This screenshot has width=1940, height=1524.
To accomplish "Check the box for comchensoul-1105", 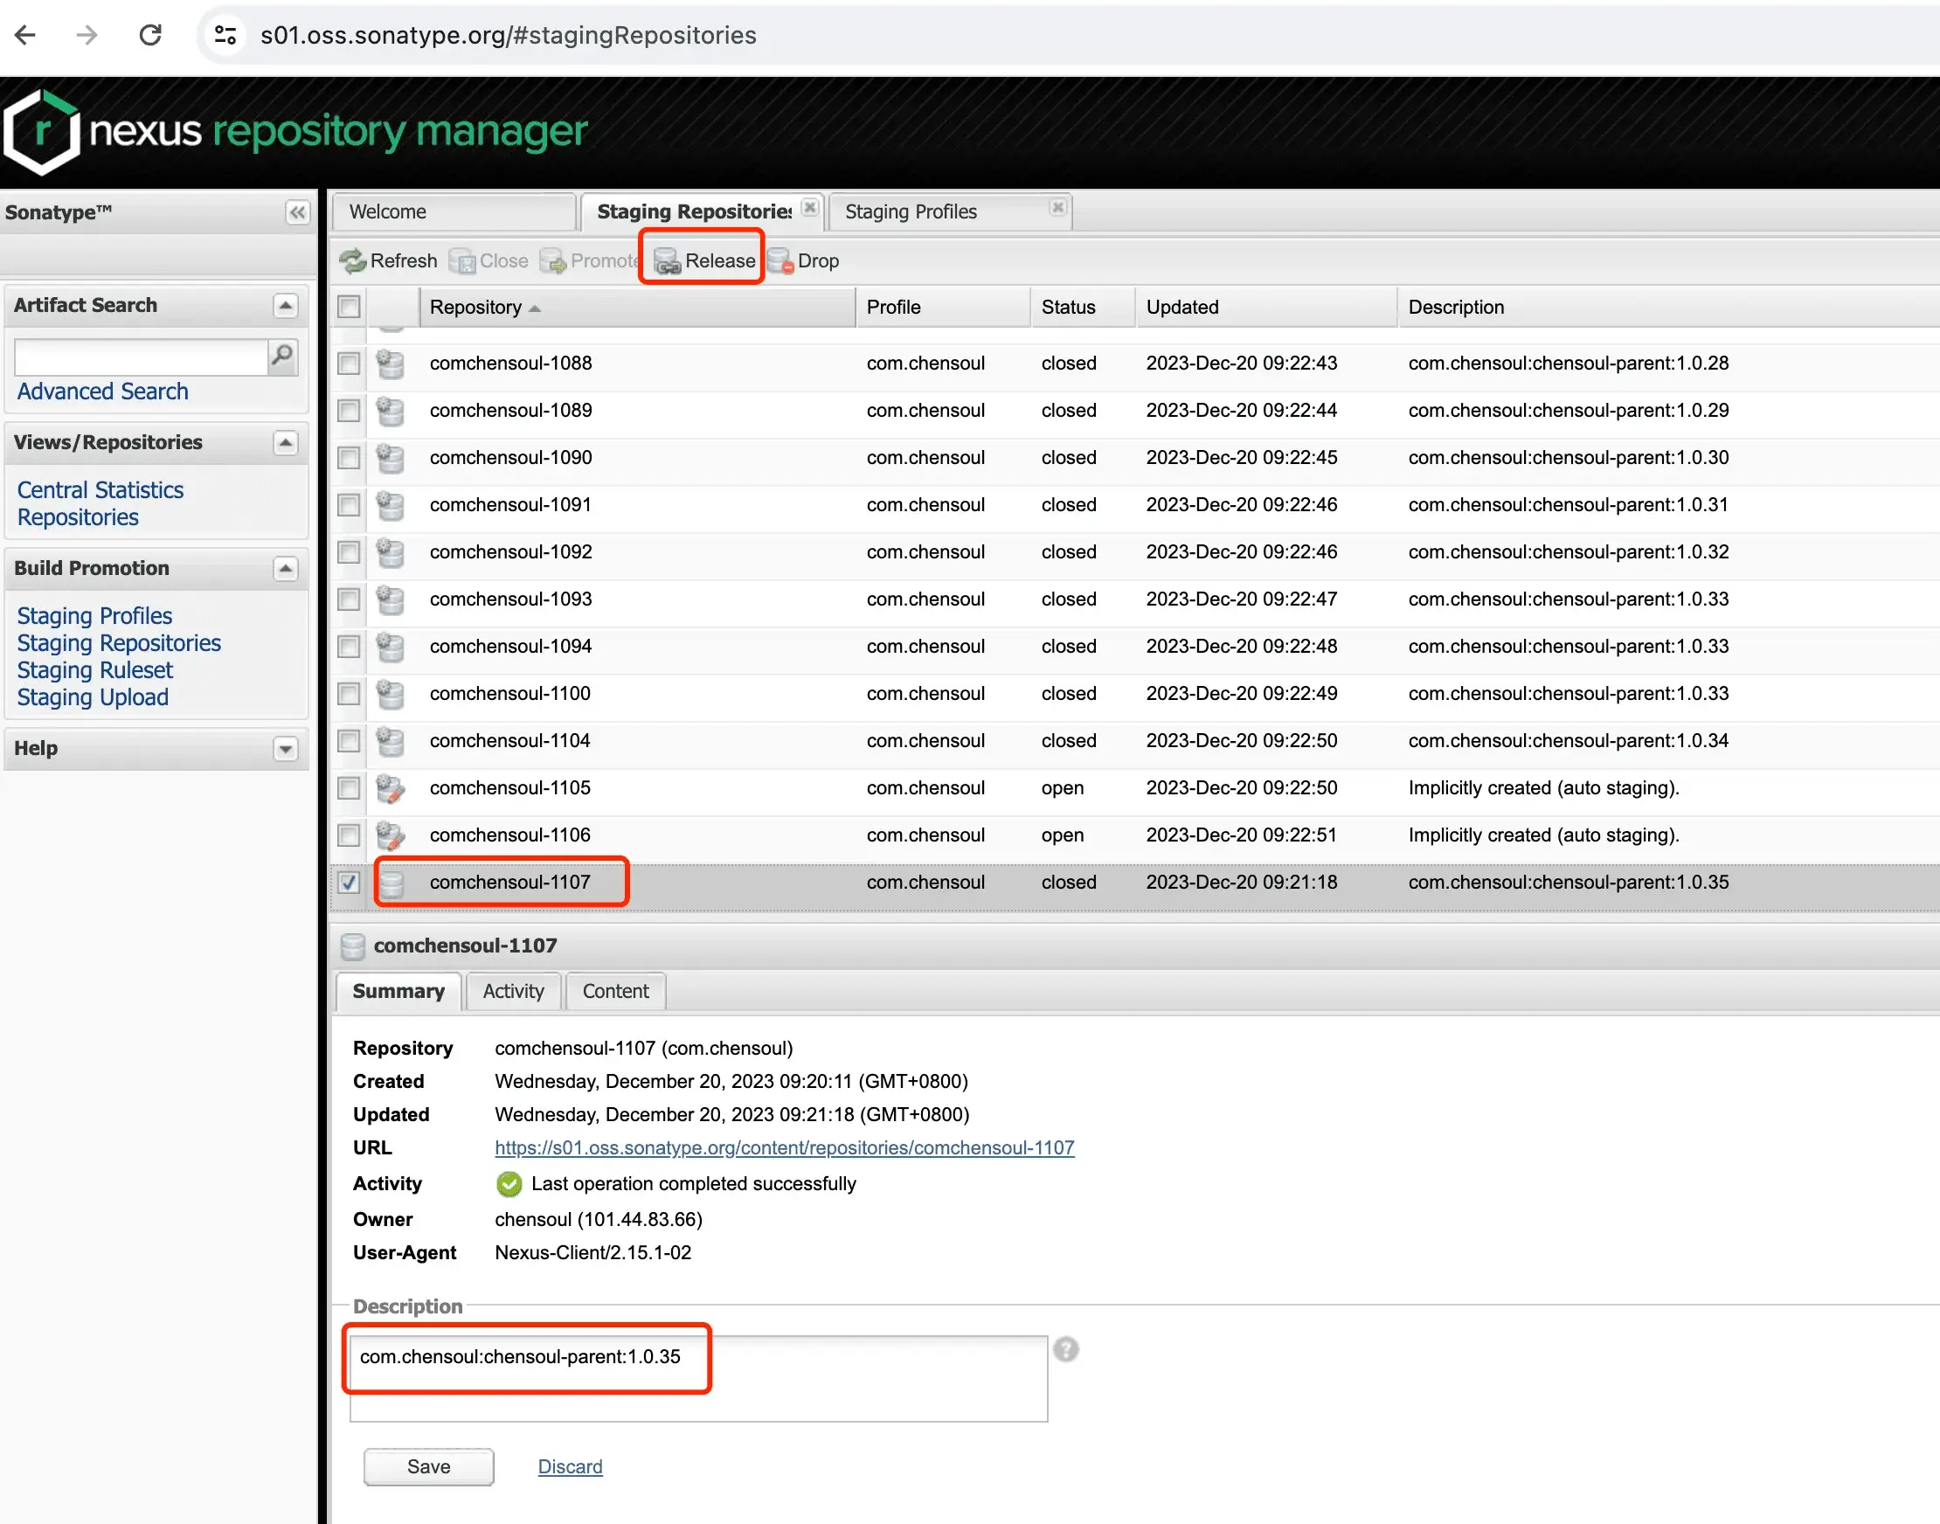I will click(x=349, y=788).
